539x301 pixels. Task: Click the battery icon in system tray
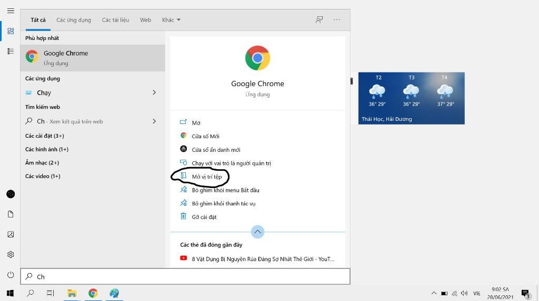click(444, 294)
